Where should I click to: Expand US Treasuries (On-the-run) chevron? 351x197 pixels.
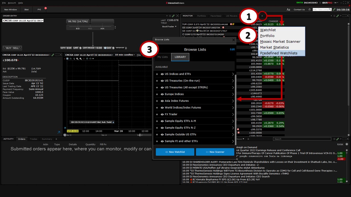(x=233, y=81)
